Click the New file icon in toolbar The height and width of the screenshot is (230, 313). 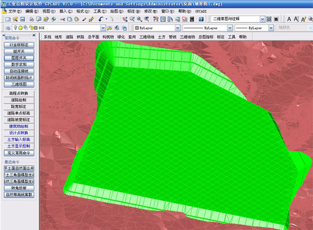click(8, 19)
